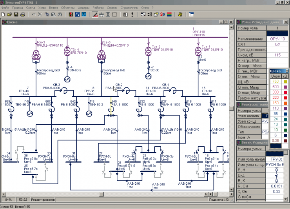Click the window layout icon at toolbar end
The image size is (290, 209).
(191, 15)
